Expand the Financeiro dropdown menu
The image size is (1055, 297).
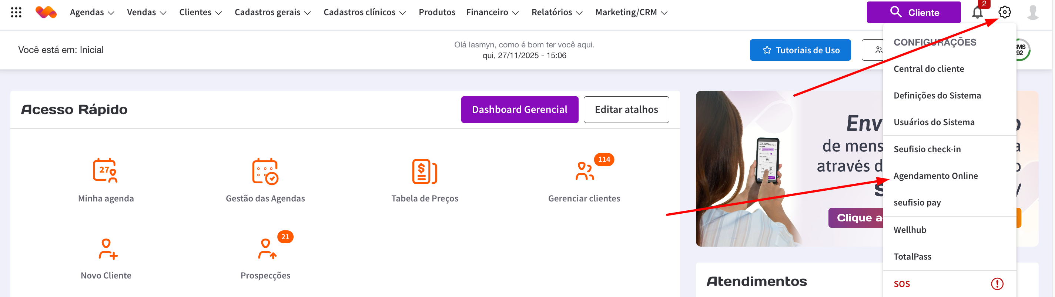tap(492, 12)
